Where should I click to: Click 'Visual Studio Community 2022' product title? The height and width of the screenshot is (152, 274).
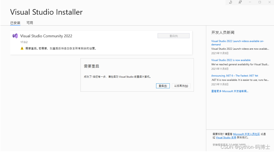46,36
